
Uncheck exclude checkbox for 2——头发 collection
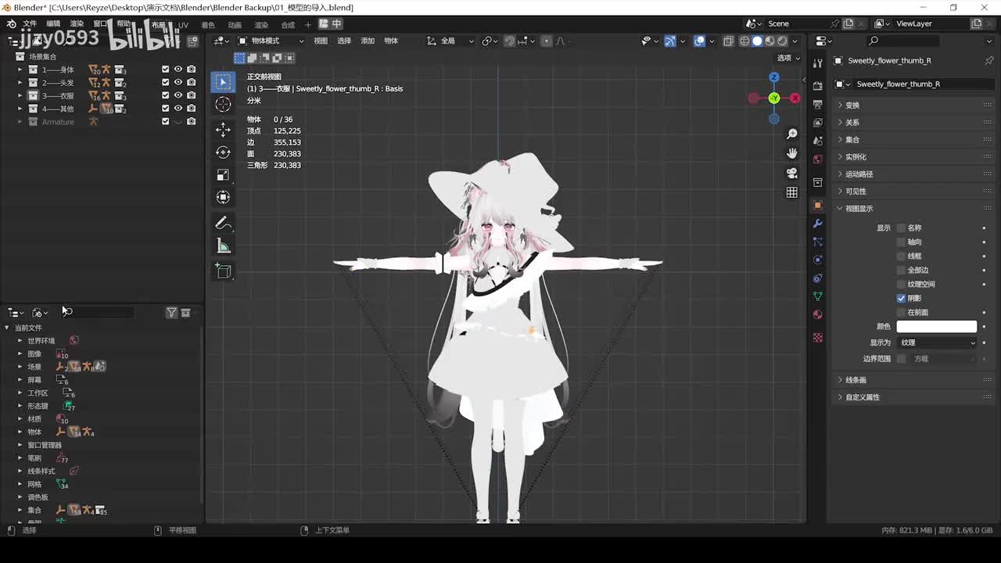pos(165,82)
